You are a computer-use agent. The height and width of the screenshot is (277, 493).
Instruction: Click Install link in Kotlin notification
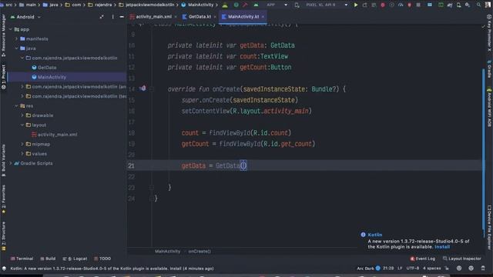(x=442, y=247)
